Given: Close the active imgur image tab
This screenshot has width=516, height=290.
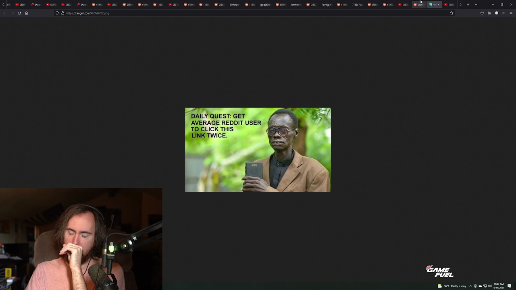Looking at the screenshot, I should click(x=439, y=4).
